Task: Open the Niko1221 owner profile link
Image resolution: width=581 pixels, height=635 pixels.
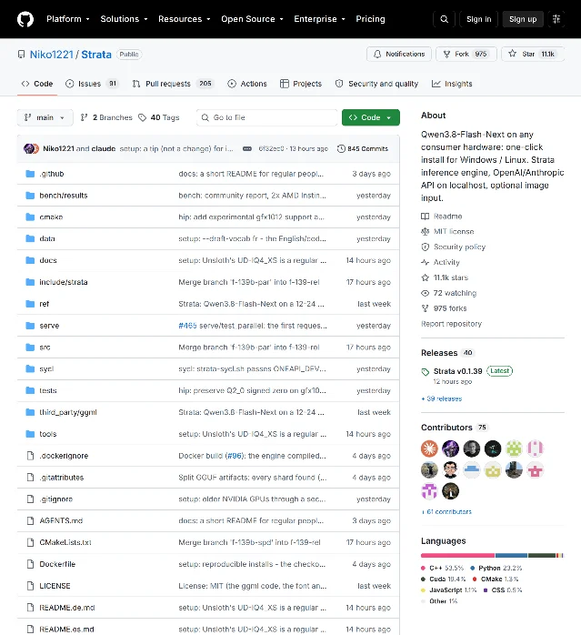Action: 52,55
